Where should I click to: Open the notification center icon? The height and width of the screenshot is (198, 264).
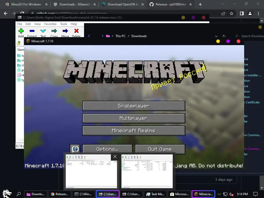[x=255, y=194]
